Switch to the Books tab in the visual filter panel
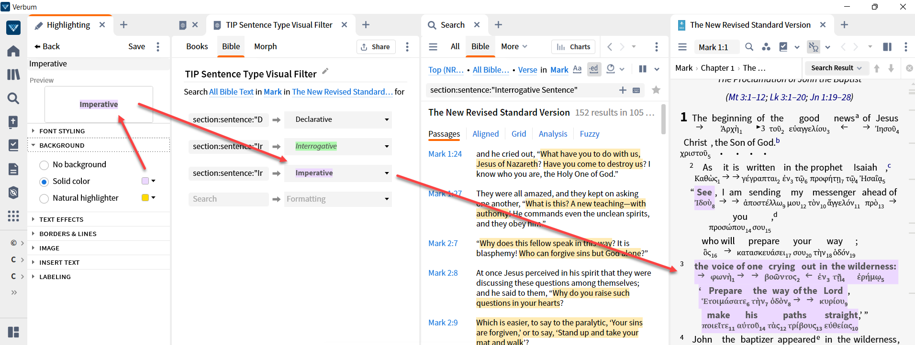The width and height of the screenshot is (915, 345). [197, 46]
